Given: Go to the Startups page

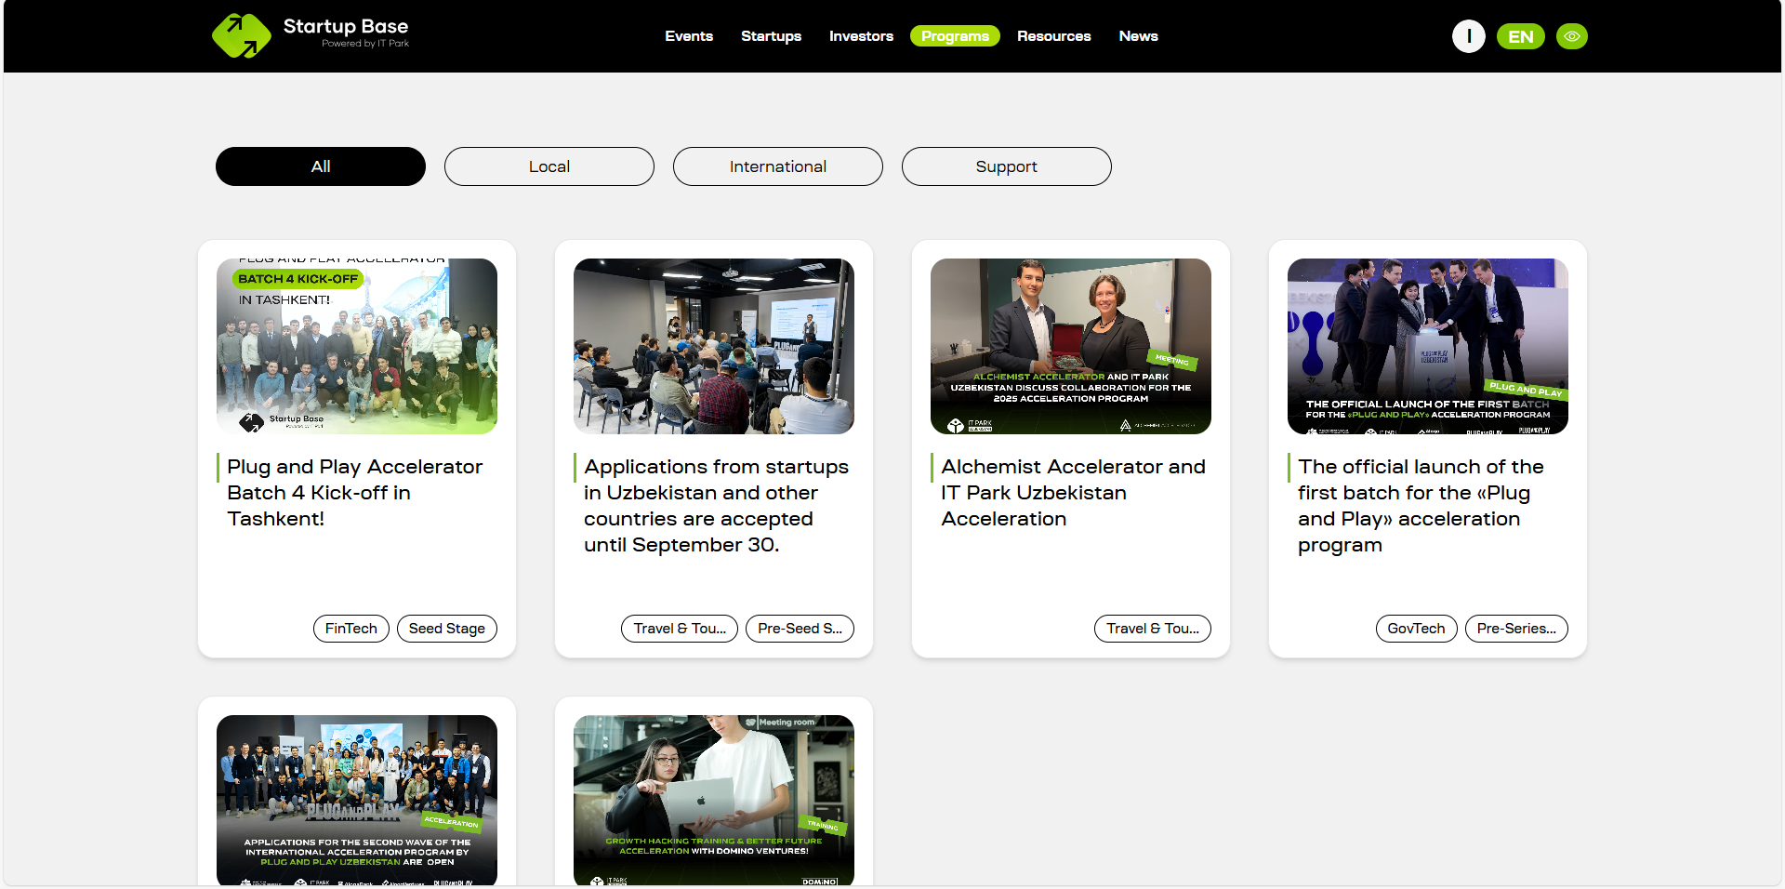Looking at the screenshot, I should point(771,36).
